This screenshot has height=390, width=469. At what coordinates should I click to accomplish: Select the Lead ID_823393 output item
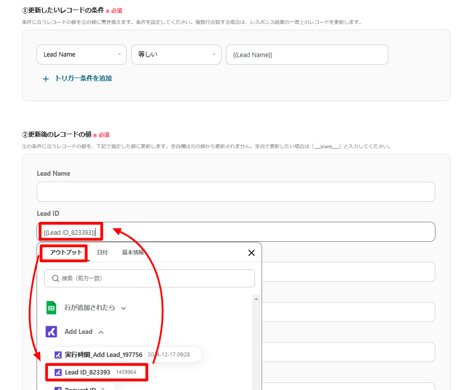pos(97,372)
